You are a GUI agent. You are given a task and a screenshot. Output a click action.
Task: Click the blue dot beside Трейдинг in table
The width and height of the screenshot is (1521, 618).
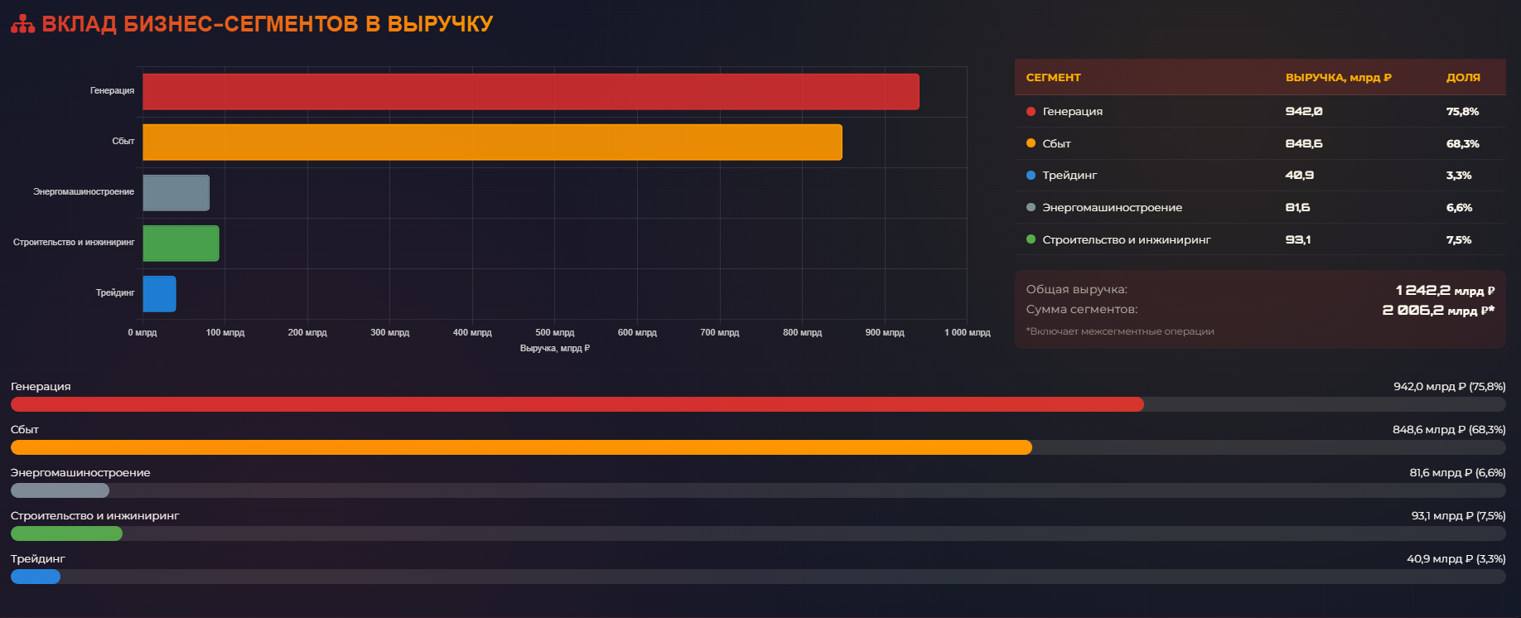pyautogui.click(x=1031, y=175)
